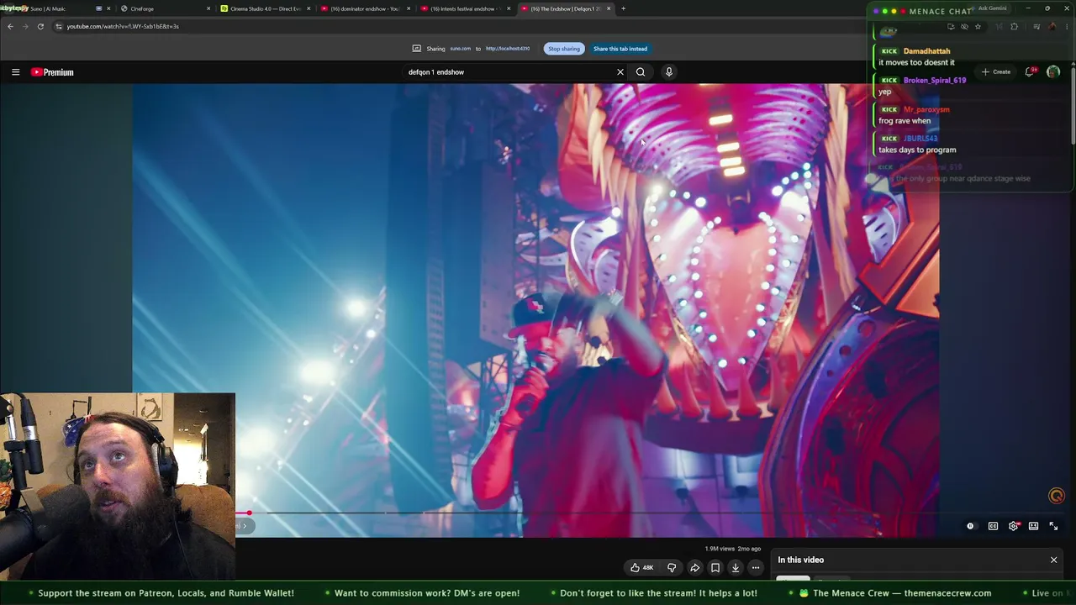The width and height of the screenshot is (1076, 605).
Task: Share the video using arrow icon
Action: click(x=695, y=568)
